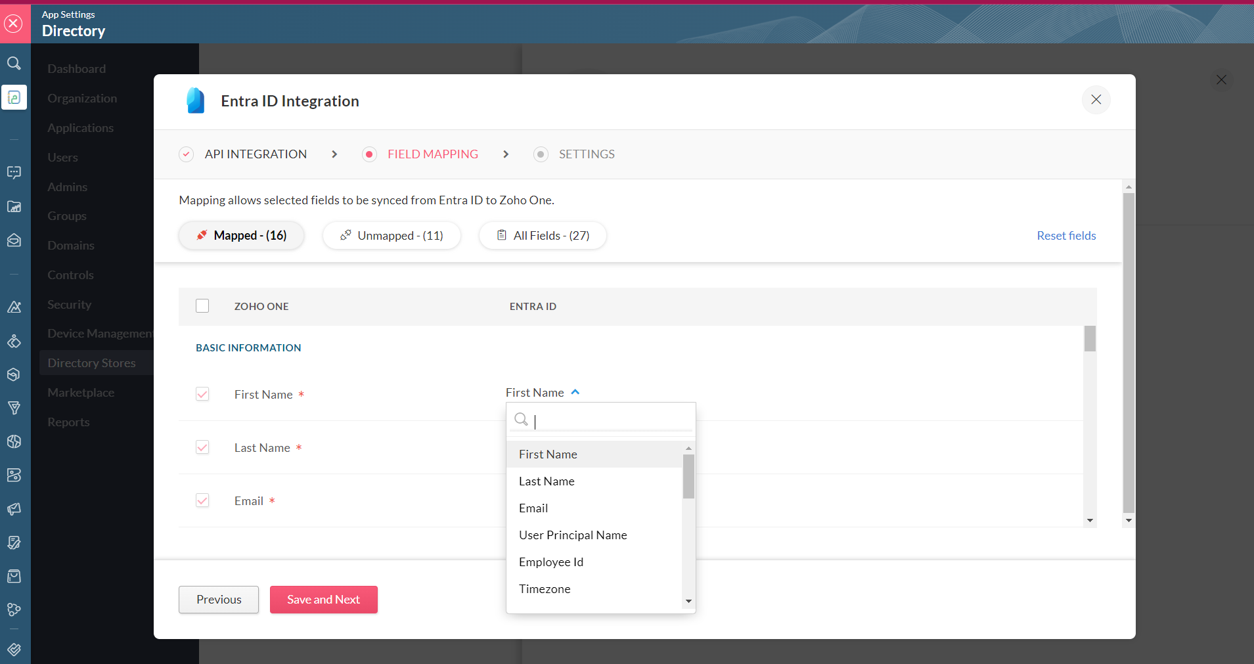Toggle the select-all checkbox beside ZOHO ONE
The image size is (1254, 664).
[x=202, y=306]
